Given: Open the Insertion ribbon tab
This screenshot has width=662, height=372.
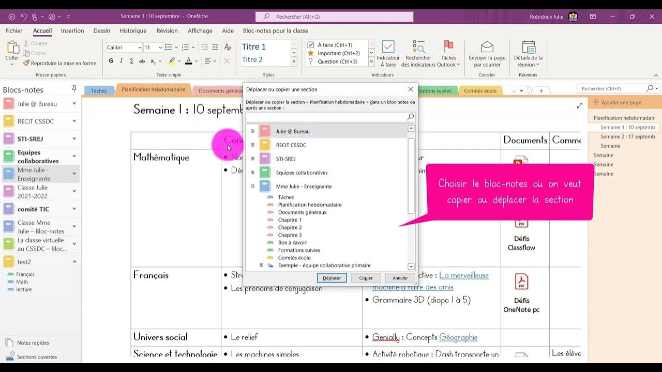Looking at the screenshot, I should (x=72, y=31).
